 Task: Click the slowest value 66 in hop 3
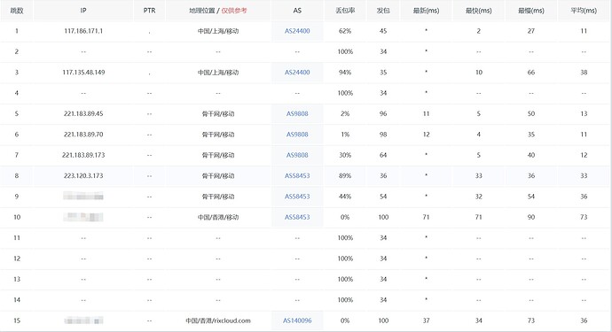pyautogui.click(x=531, y=73)
